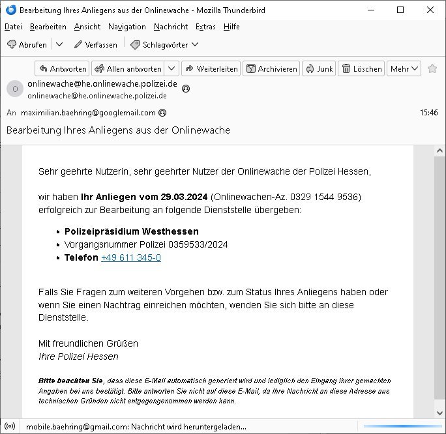Star this message with the star icon

click(432, 69)
